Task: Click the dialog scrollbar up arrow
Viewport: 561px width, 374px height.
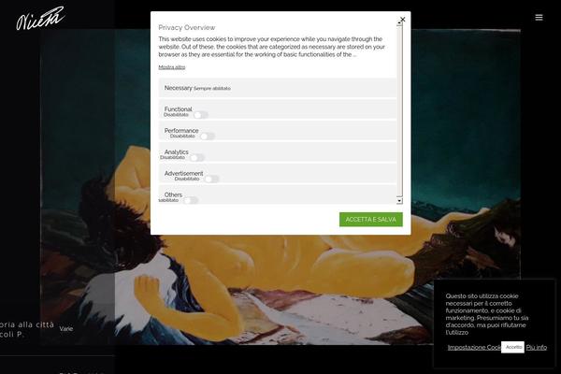Action: pos(399,23)
